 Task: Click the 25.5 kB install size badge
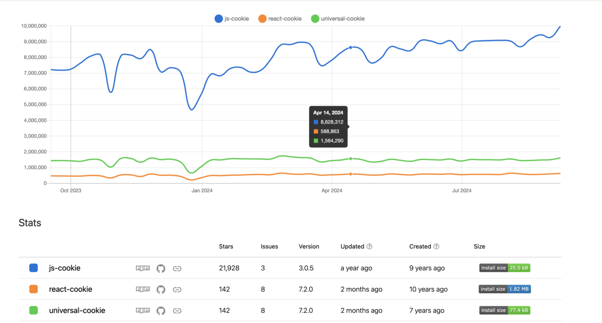[505, 268]
